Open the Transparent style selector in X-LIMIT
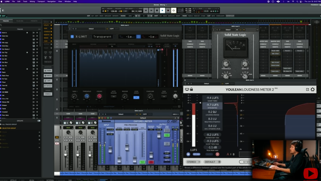 click(x=102, y=36)
